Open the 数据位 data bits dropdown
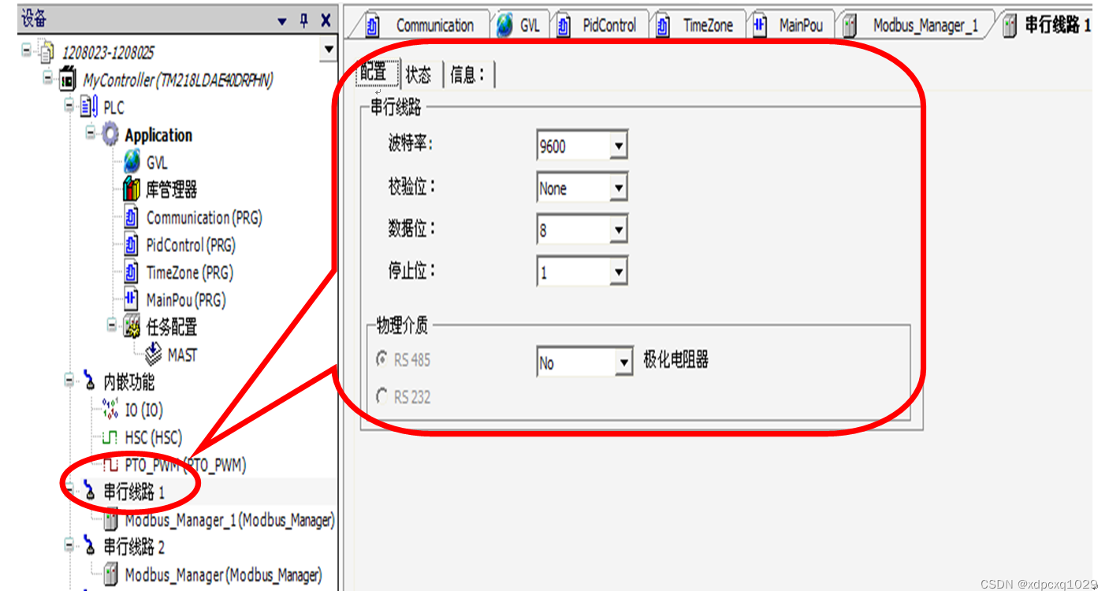Screen dimensions: 1109x598 618,230
